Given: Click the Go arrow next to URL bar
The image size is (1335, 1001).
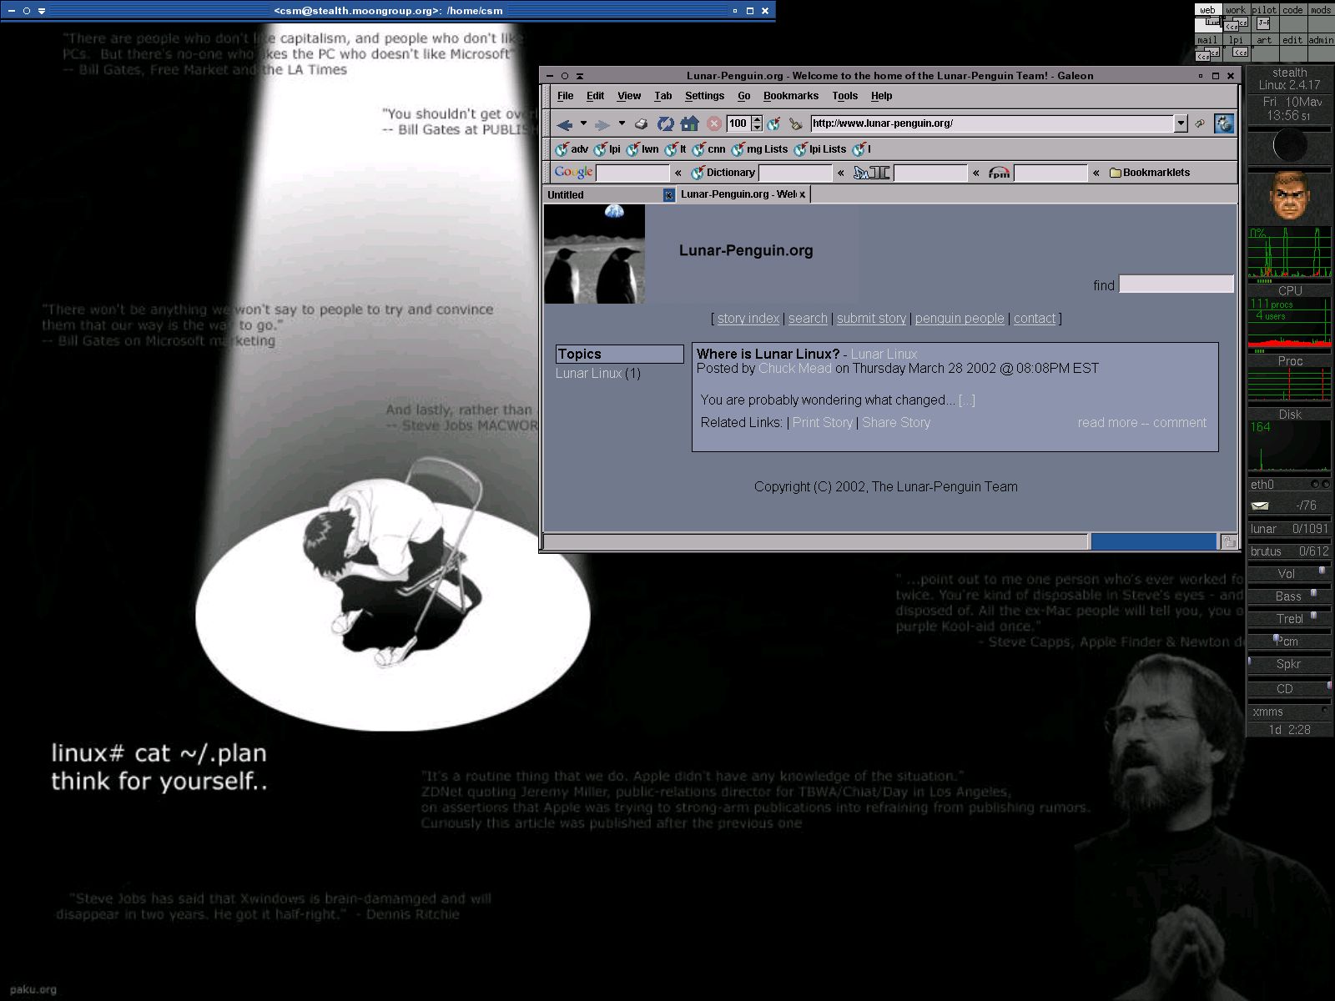Looking at the screenshot, I should click(x=1200, y=123).
